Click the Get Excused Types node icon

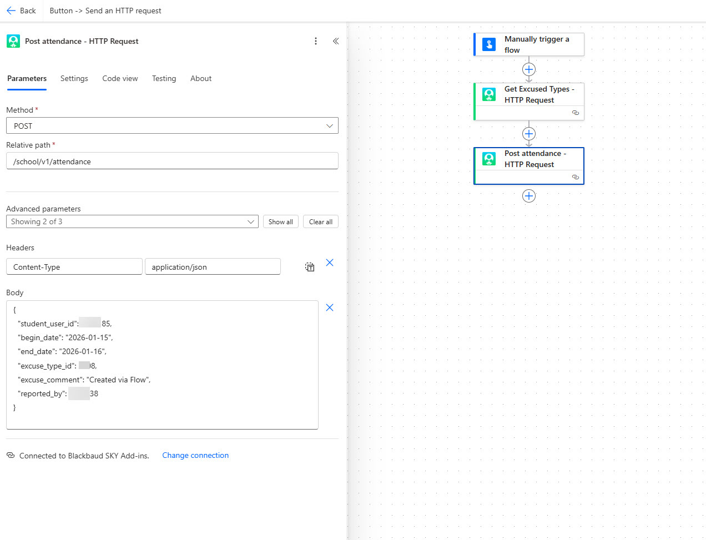coord(489,94)
